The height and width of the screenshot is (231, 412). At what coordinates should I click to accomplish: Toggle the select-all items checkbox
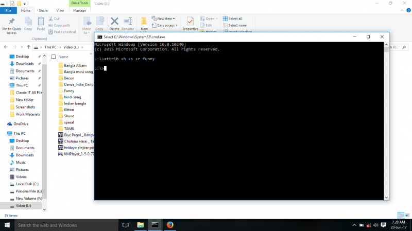tap(54, 57)
